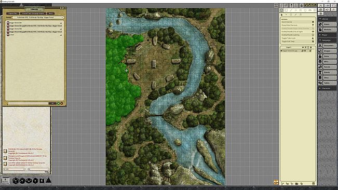Click the Store button in Images window

click(x=51, y=13)
